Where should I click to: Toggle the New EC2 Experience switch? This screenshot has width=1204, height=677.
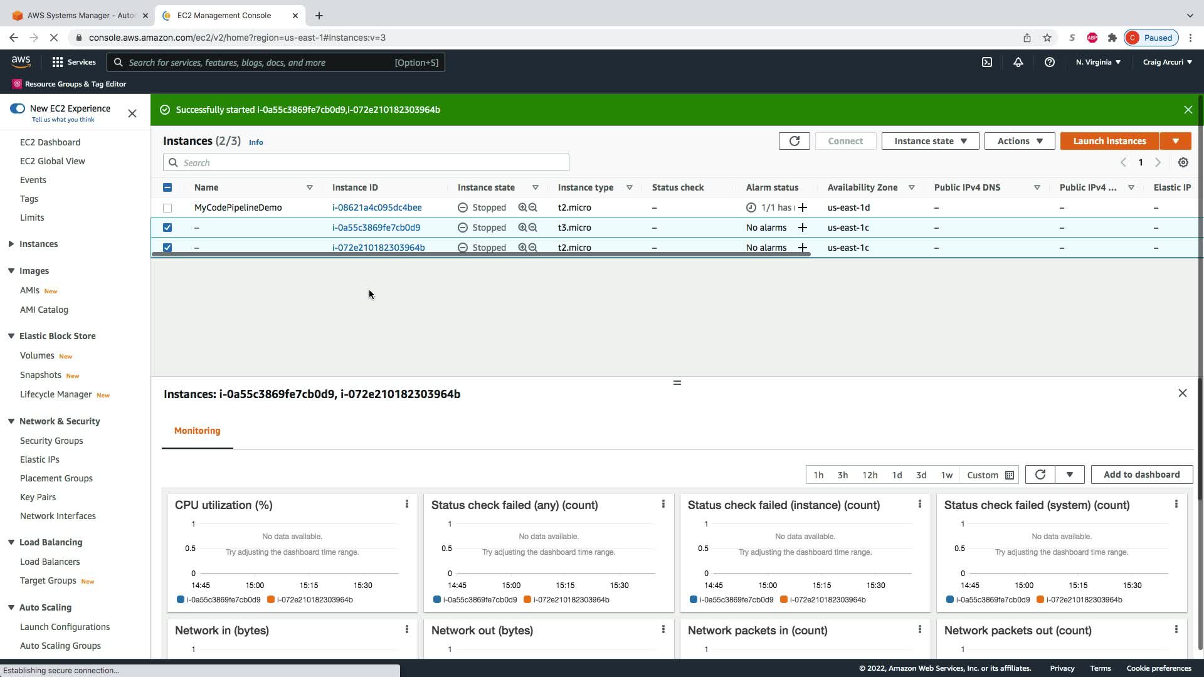[x=18, y=108]
